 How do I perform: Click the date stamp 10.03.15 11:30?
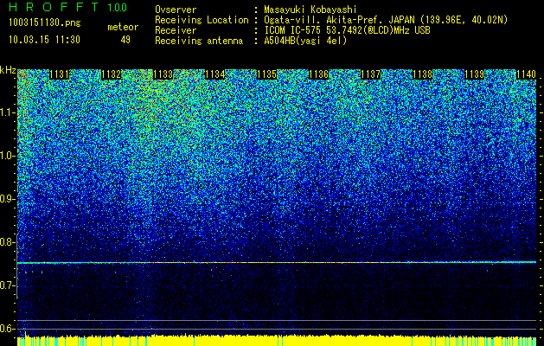(x=44, y=40)
